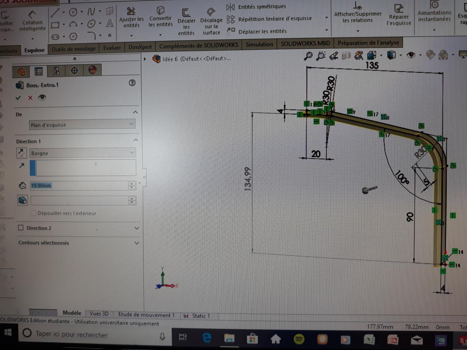
Task: Select the Polygon sketch tool
Action: coord(73,36)
